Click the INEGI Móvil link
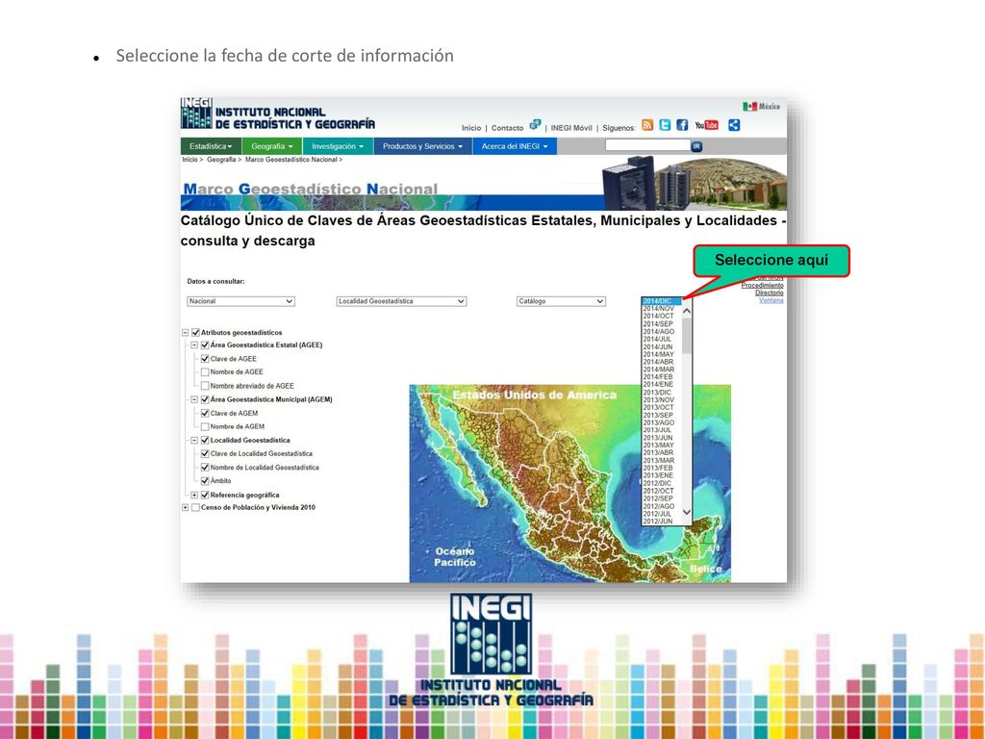985x739 pixels. [x=571, y=128]
